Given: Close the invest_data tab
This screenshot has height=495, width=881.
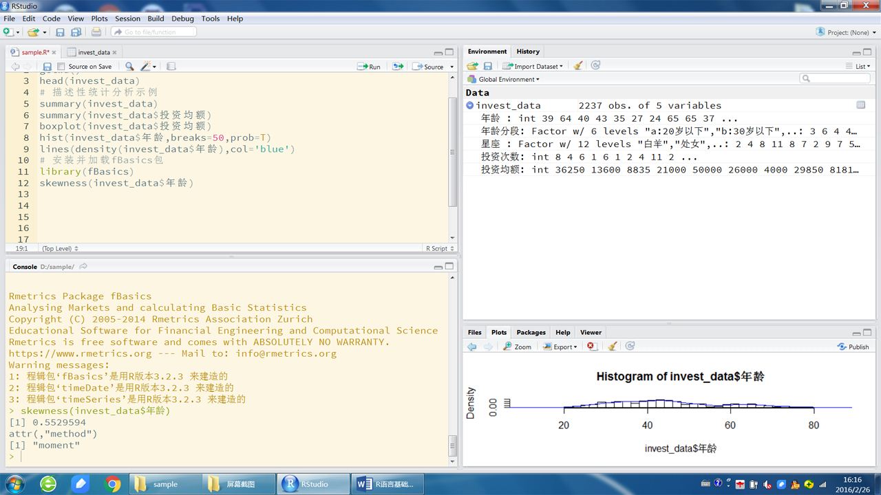Looking at the screenshot, I should [x=115, y=52].
